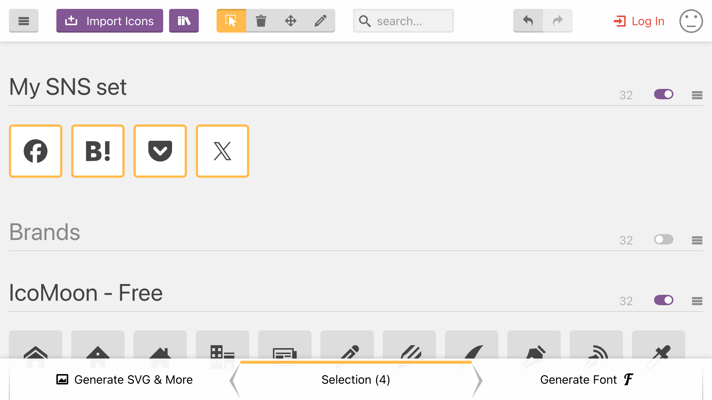712x400 pixels.
Task: Open the icon library button
Action: click(184, 21)
